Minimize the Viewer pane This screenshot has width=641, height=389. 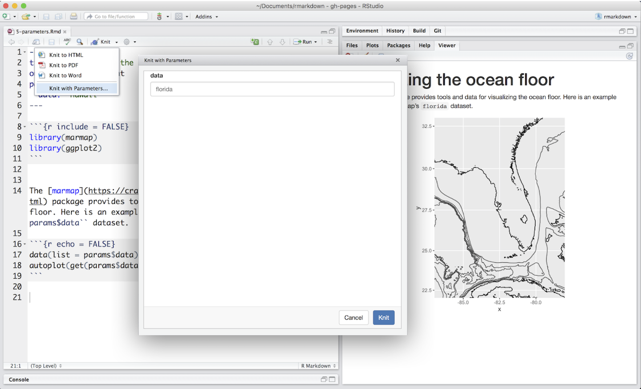(622, 46)
